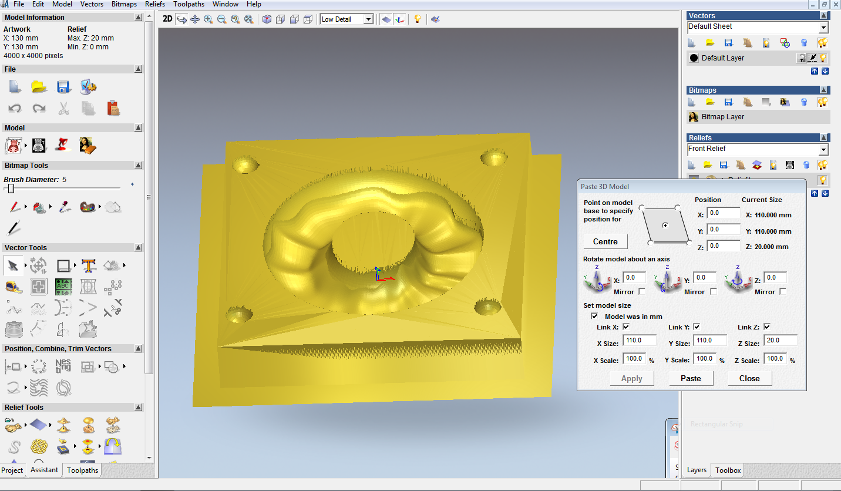Screen dimensions: 841x491
Task: Toggle Default Layer visibility bulb
Action: (x=823, y=58)
